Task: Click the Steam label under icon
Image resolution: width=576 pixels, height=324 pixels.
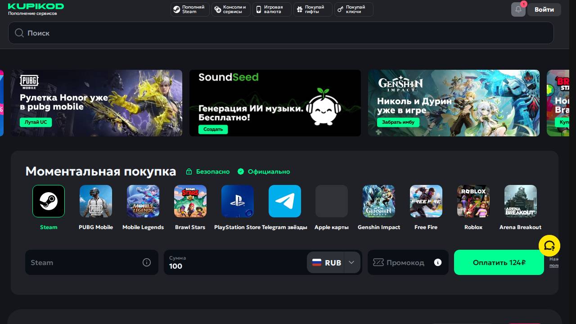Action: [x=49, y=227]
